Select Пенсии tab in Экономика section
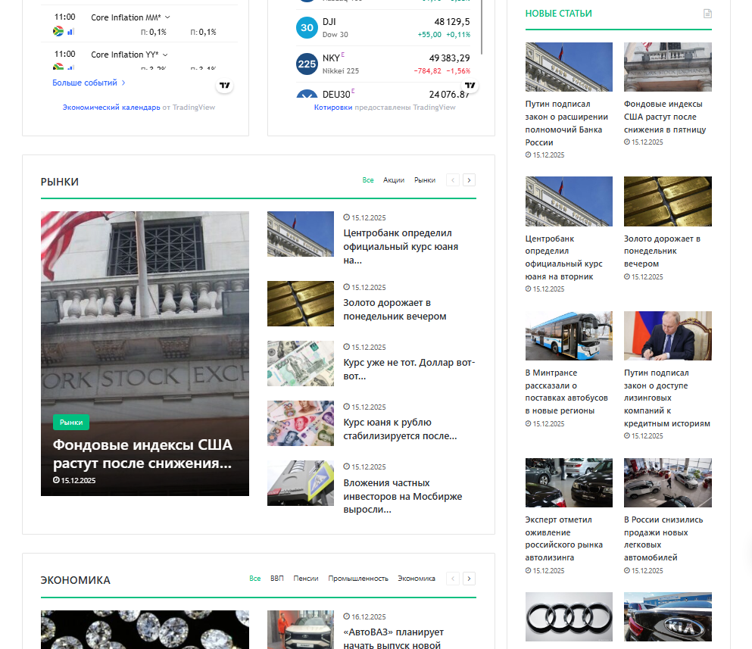The width and height of the screenshot is (752, 649). click(306, 579)
